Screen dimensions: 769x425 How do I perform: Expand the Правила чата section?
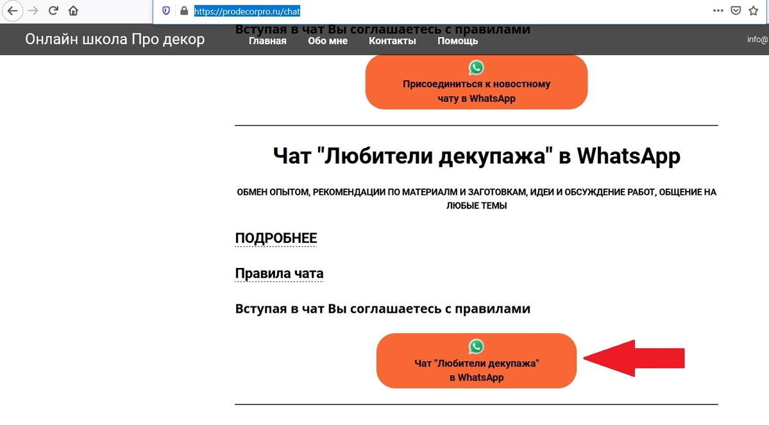pos(279,273)
